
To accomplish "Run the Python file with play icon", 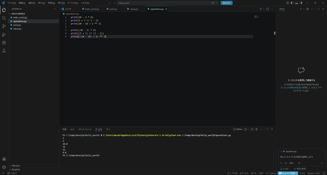I will coord(261,9).
